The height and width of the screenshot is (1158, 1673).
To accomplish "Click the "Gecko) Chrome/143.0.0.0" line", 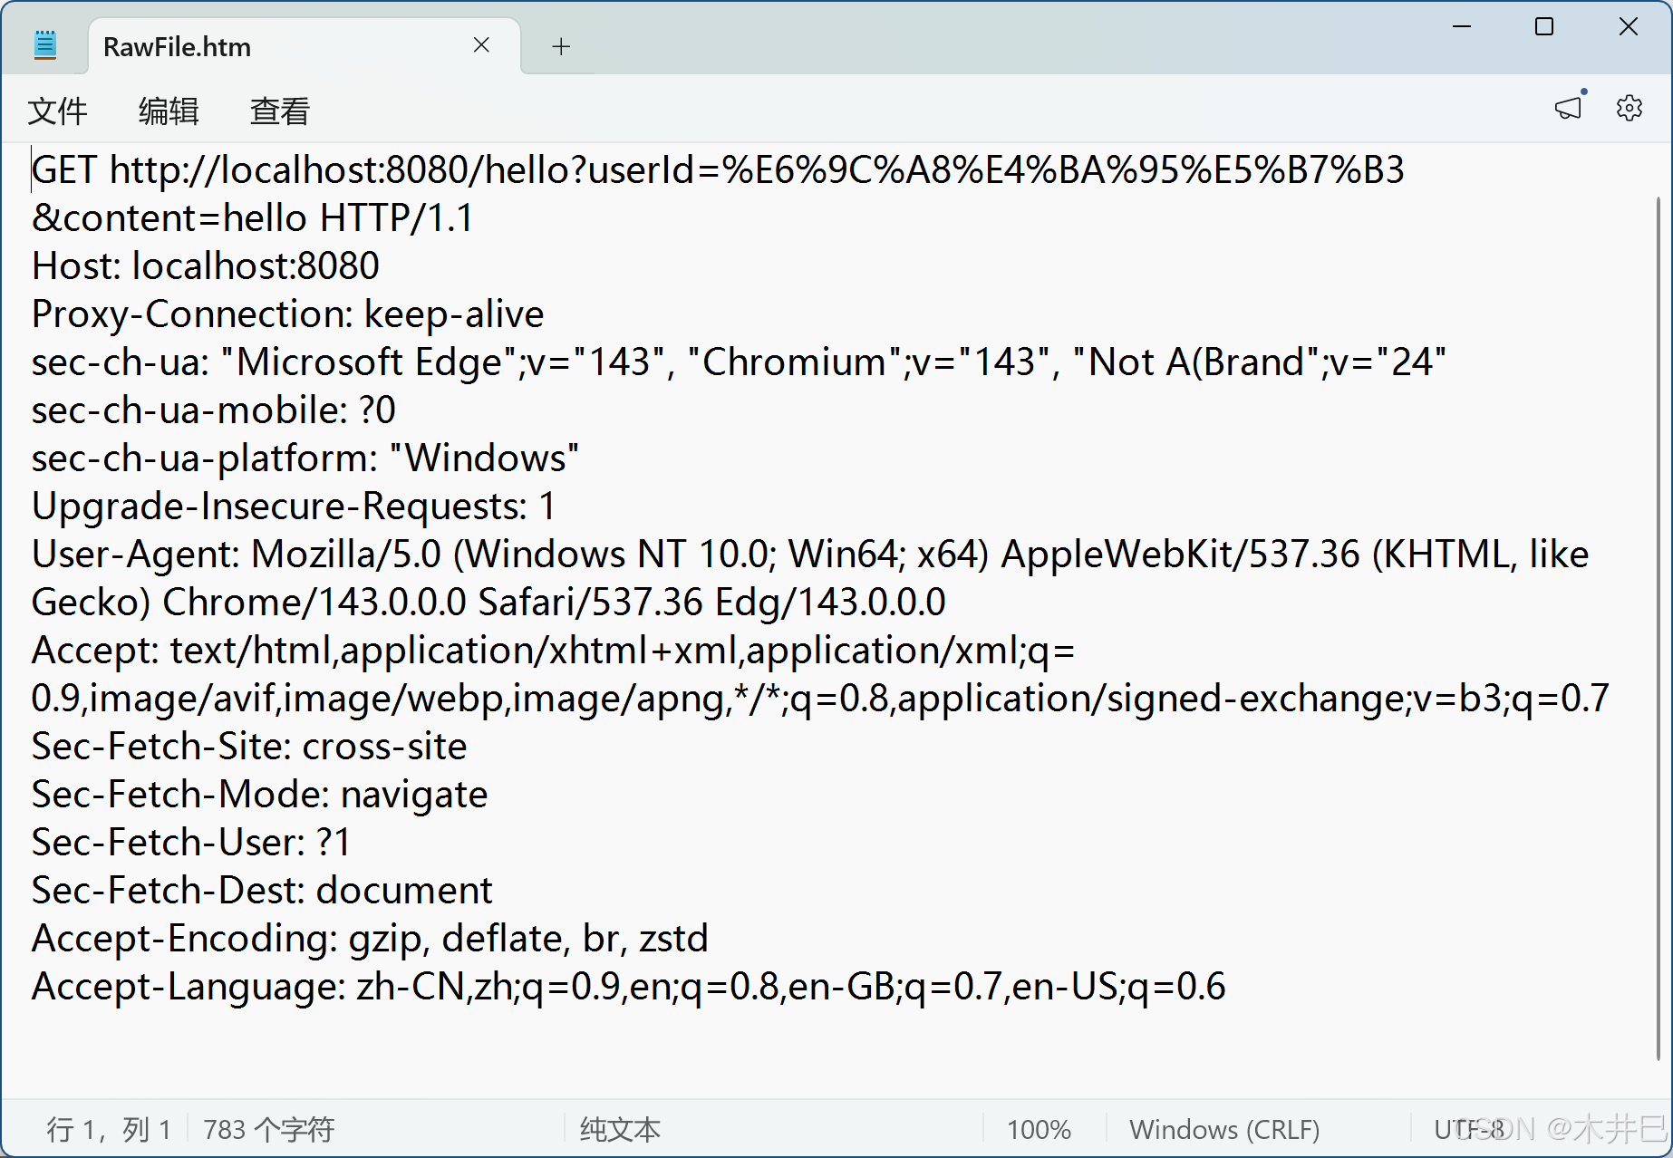I will [x=488, y=603].
